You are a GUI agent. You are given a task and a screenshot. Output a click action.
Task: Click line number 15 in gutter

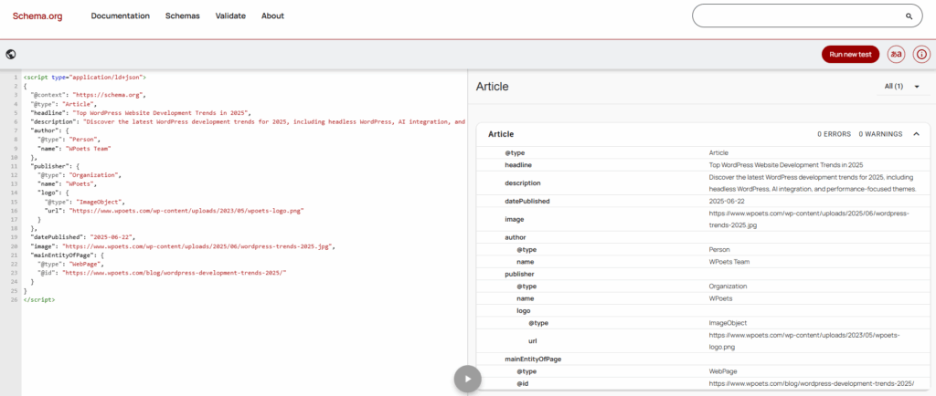[15, 202]
